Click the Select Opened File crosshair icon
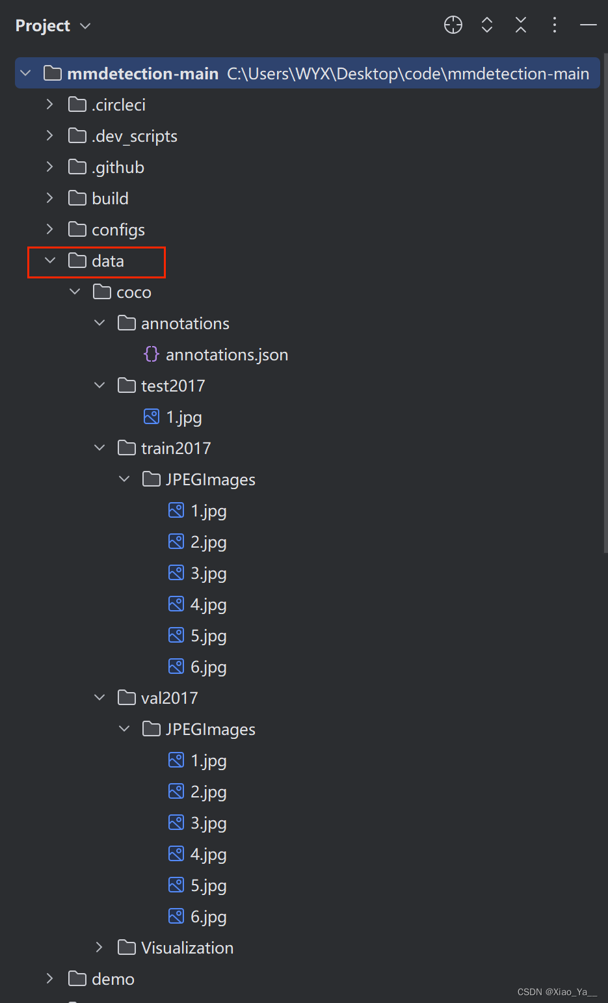 [453, 25]
